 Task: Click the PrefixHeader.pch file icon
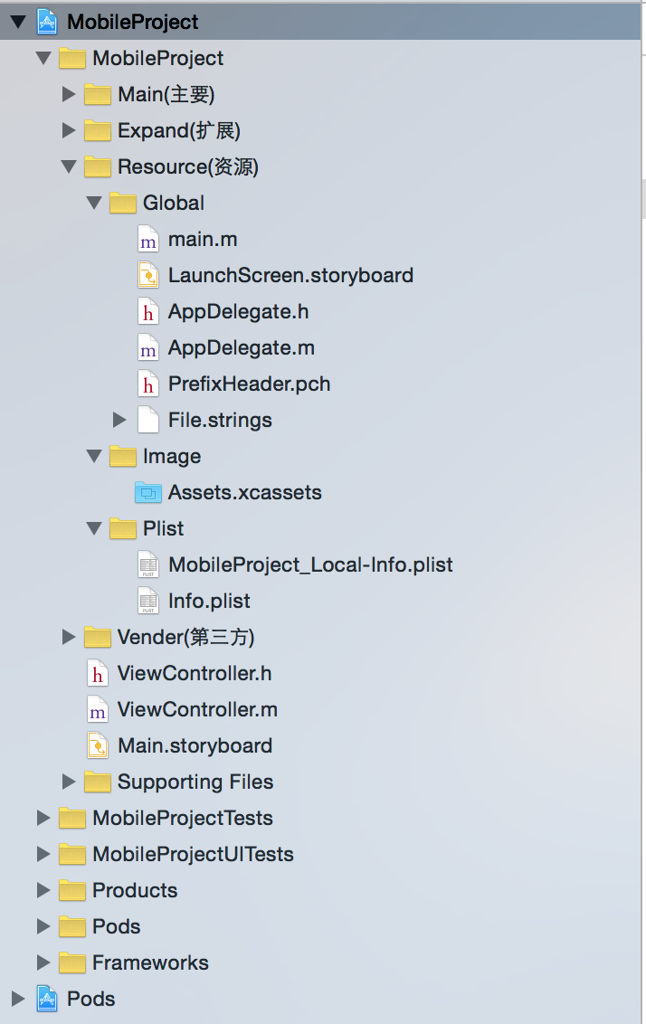(x=147, y=384)
